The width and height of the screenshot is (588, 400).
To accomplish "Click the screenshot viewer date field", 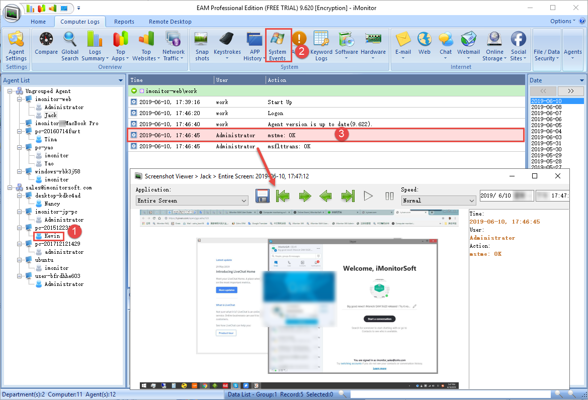I will 507,195.
